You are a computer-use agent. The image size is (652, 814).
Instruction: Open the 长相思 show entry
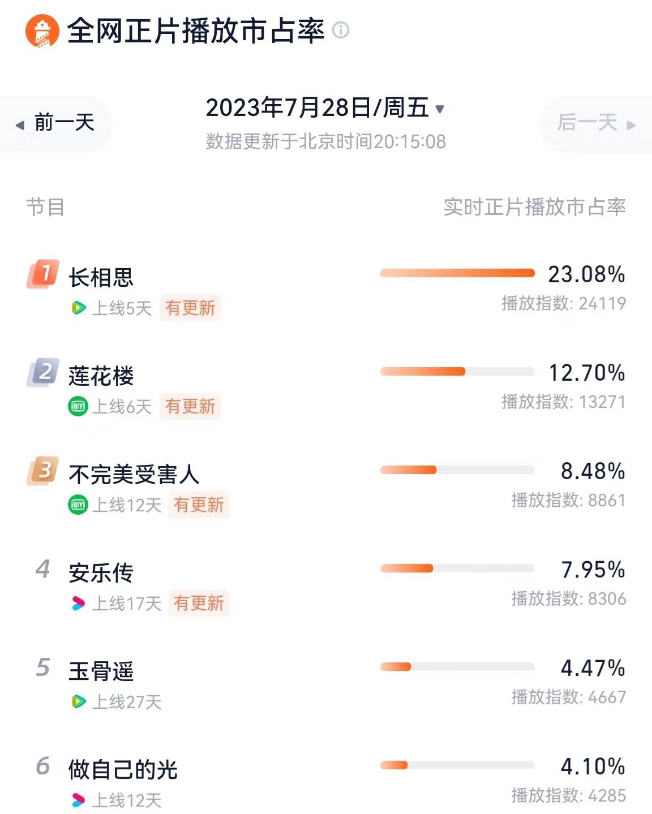coord(101,278)
